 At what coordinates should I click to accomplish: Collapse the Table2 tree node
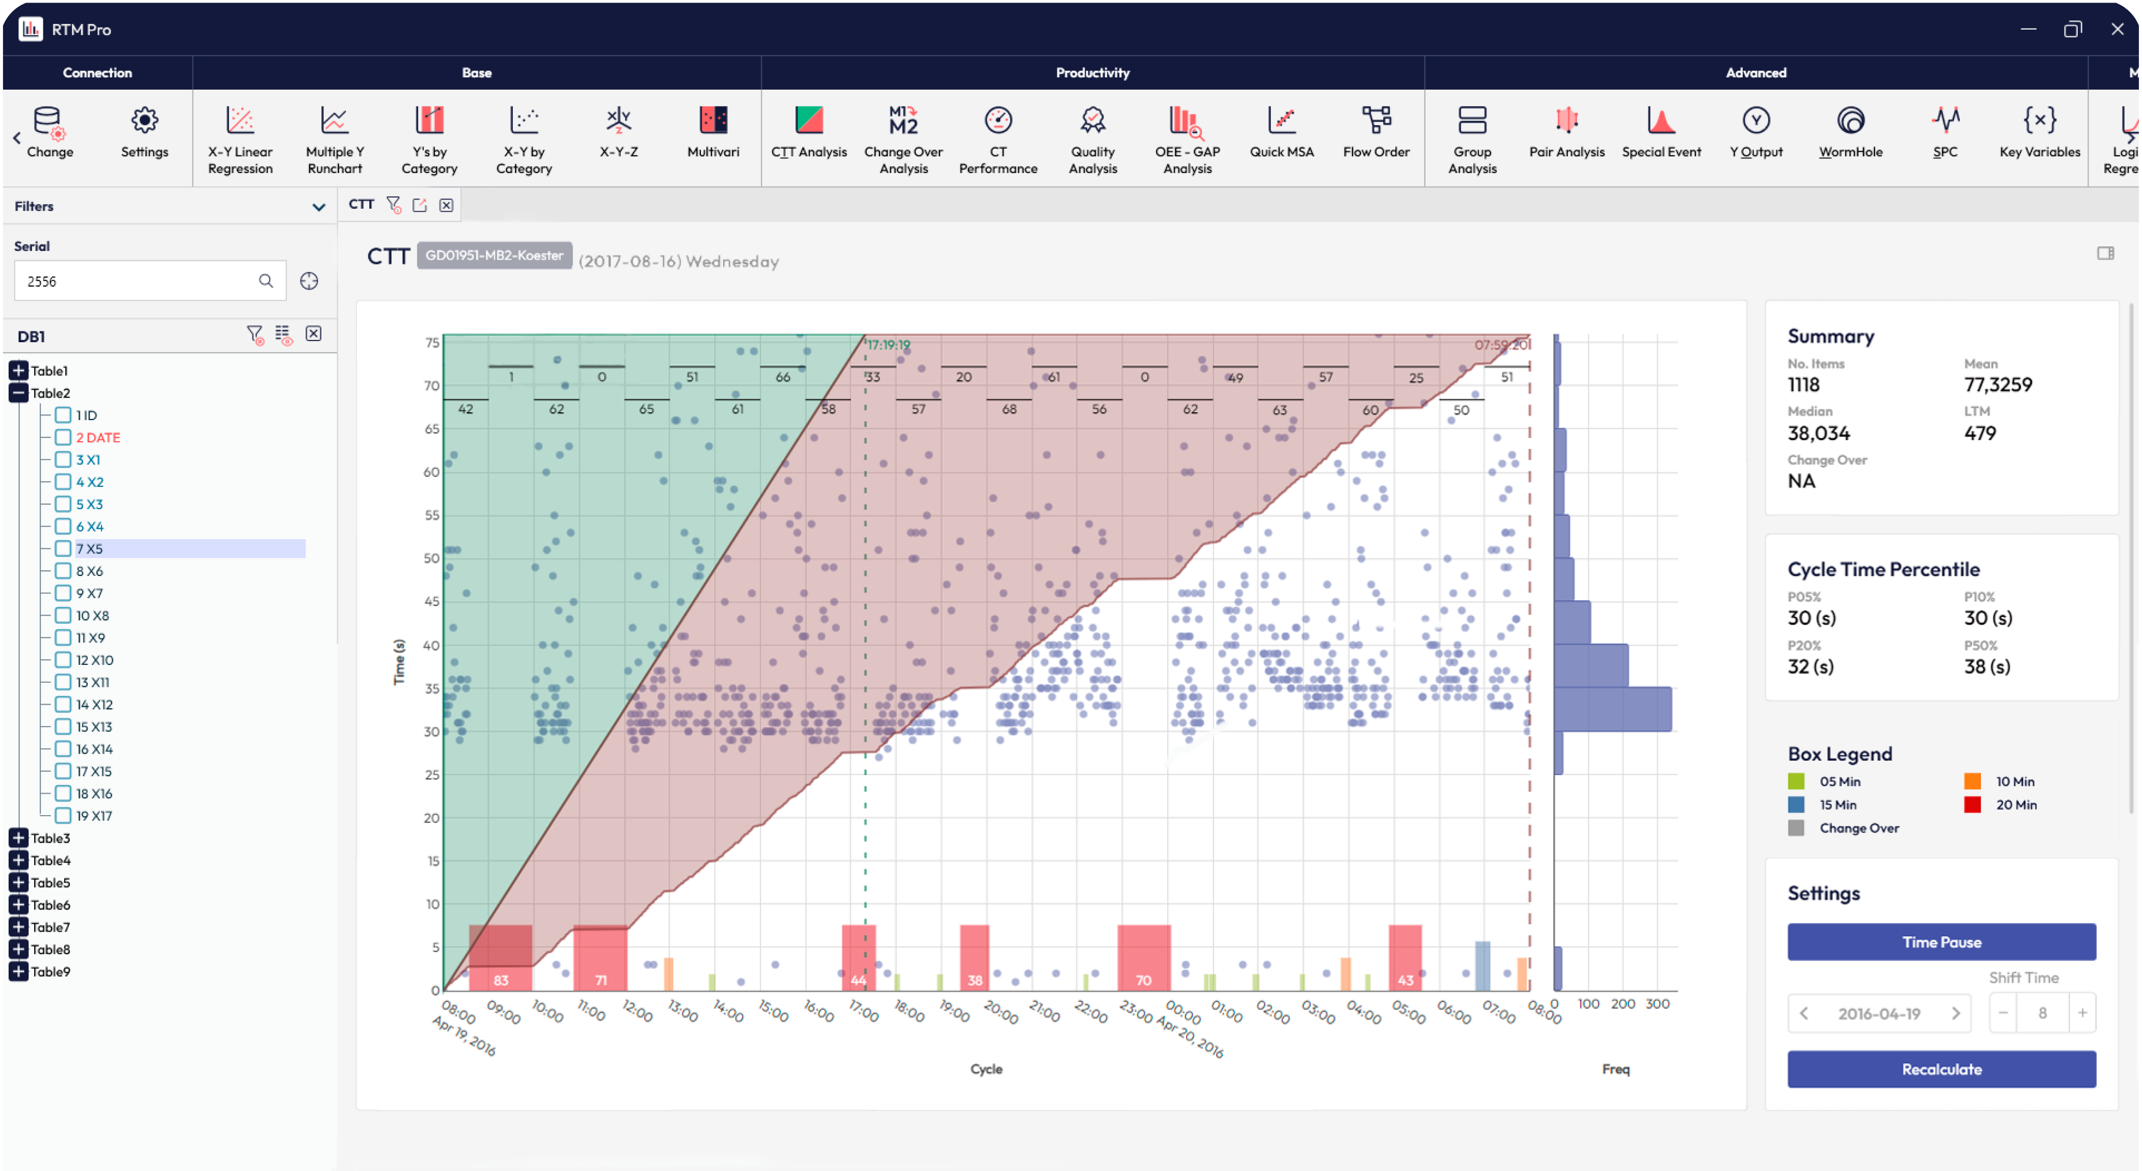(x=18, y=393)
